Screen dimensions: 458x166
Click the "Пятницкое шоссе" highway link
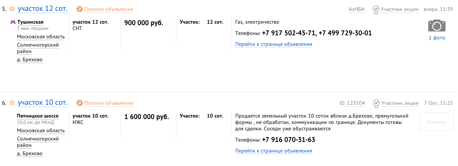tap(38, 116)
